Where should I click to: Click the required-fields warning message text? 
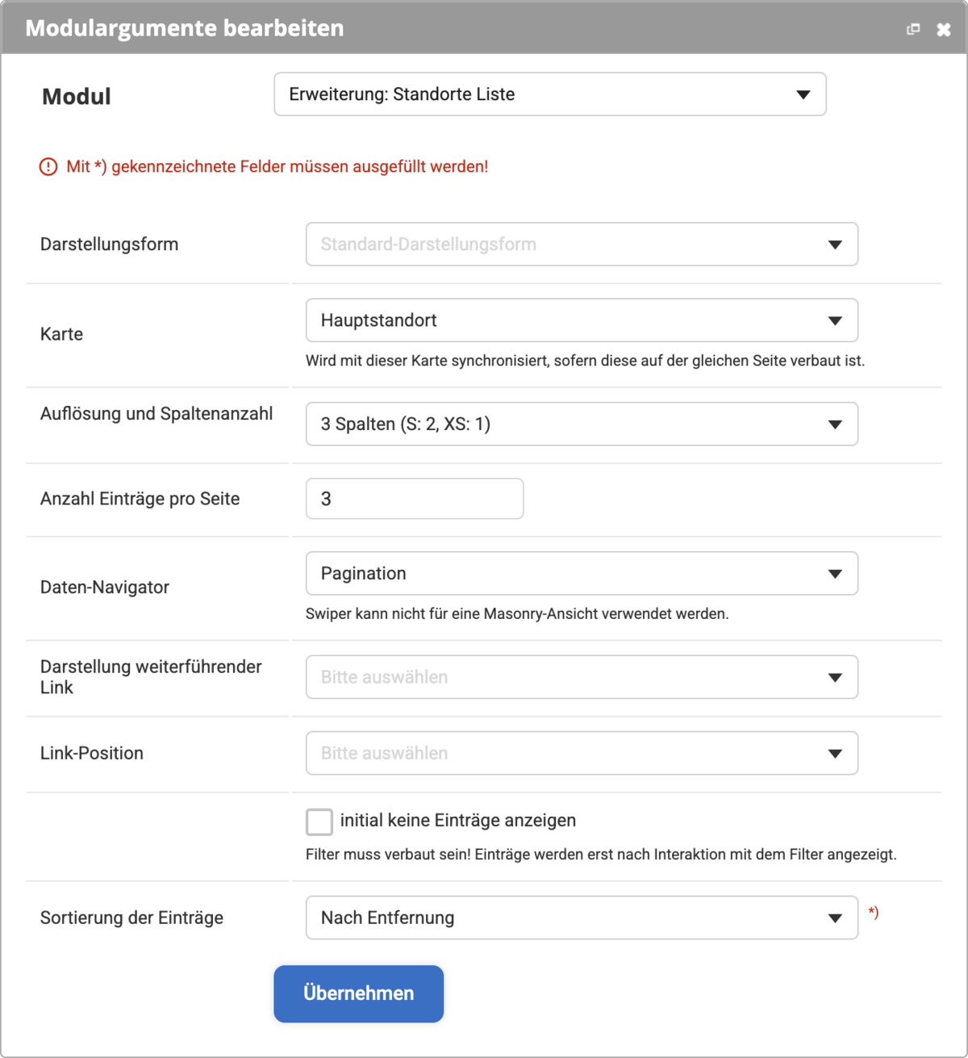(277, 167)
